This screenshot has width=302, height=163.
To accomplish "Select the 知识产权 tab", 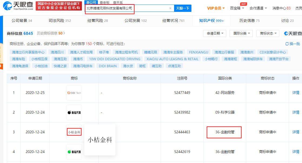I will point(211,21).
